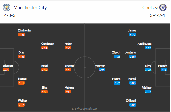Image resolution: width=171 pixels, height=112 pixels.
Task: Select Walker's player name
Action: click(x=22, y=101)
